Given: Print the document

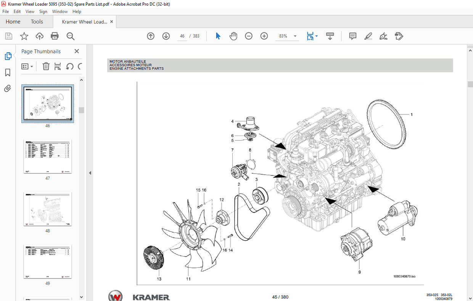Looking at the screenshot, I should coord(55,36).
